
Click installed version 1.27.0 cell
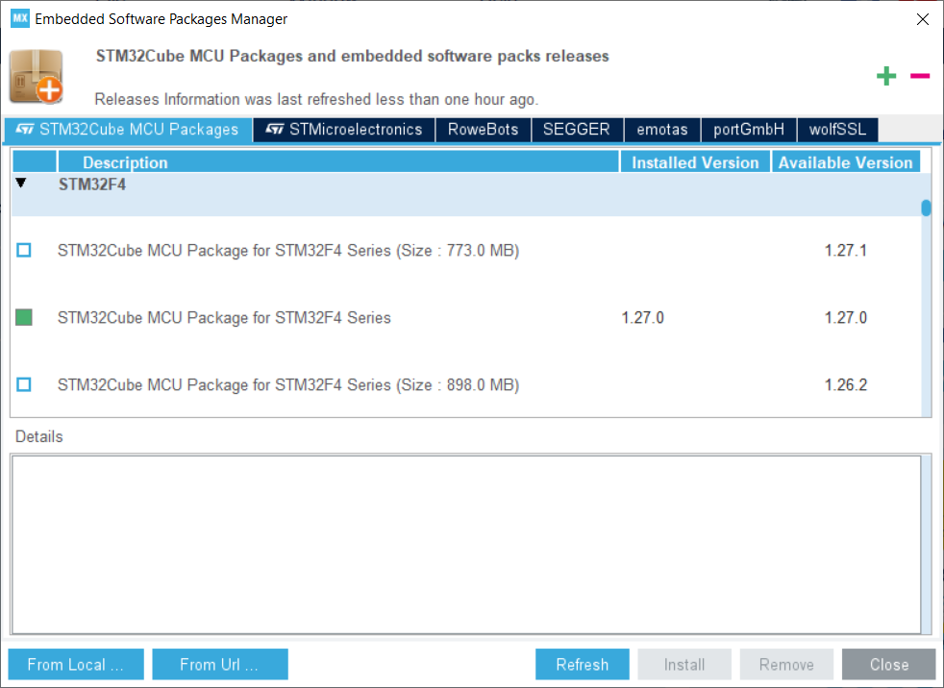click(642, 317)
